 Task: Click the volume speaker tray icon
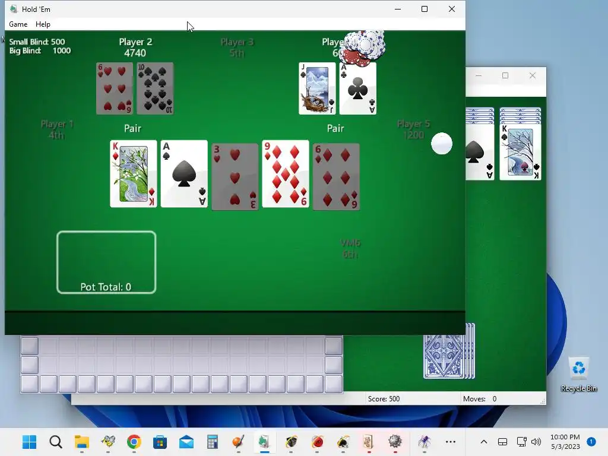coord(536,442)
